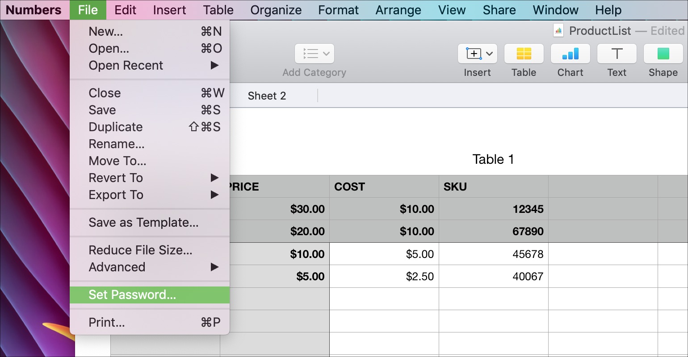The width and height of the screenshot is (688, 357).
Task: Select Save in the File menu
Action: pos(150,110)
